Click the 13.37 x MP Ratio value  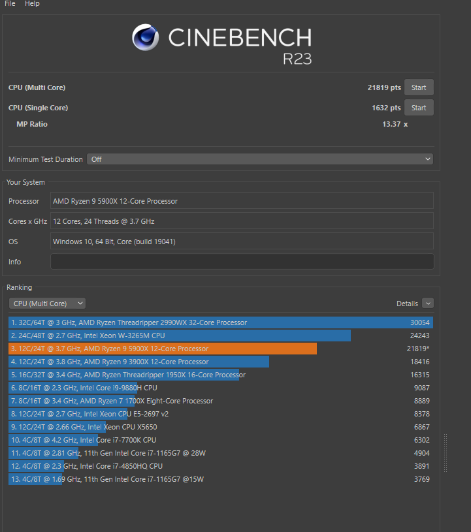tap(395, 124)
